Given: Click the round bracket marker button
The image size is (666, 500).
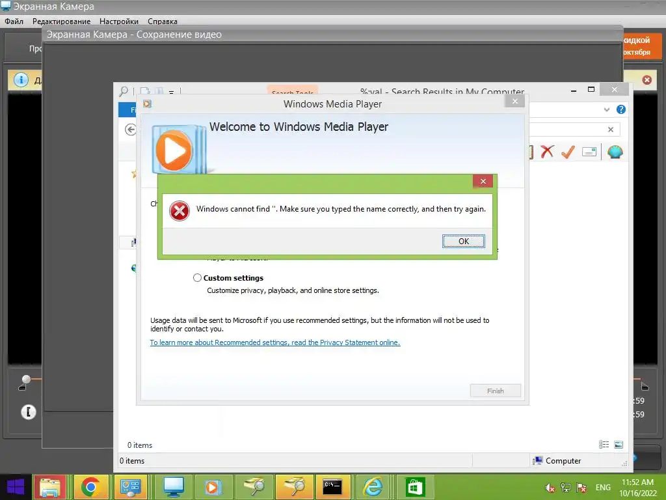Looking at the screenshot, I should point(29,411).
